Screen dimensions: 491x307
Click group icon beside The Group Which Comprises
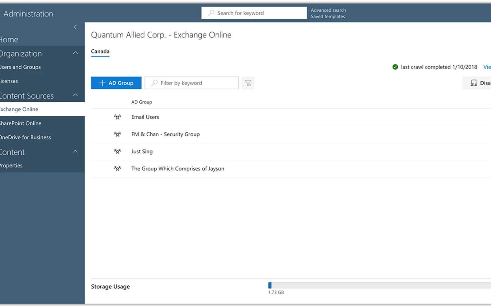click(117, 169)
